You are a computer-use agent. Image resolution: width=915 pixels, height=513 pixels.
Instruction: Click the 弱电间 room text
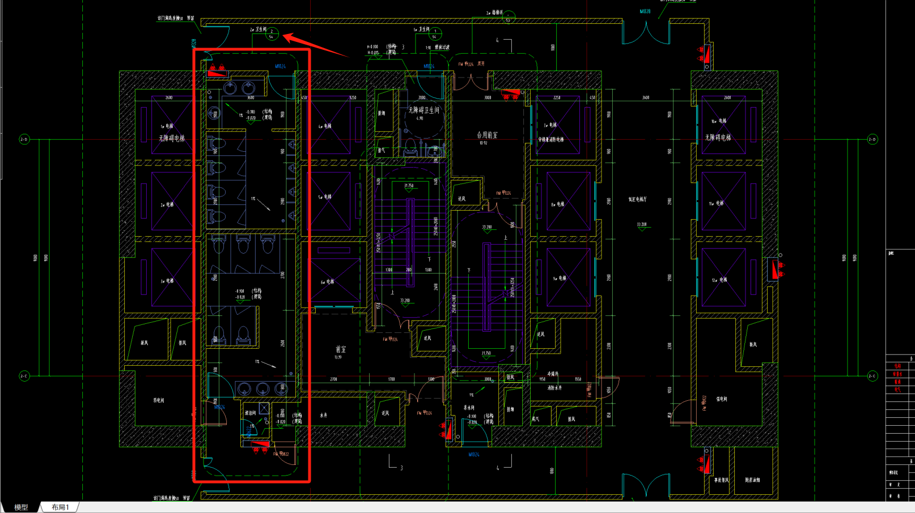tap(159, 400)
